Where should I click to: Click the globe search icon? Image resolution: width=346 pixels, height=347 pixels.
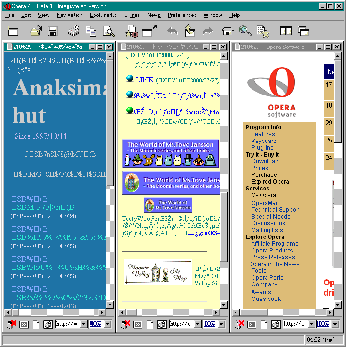pos(245,31)
